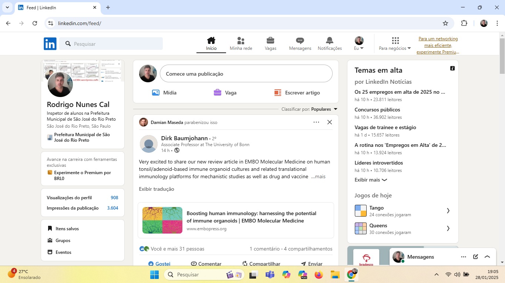The height and width of the screenshot is (283, 505).
Task: Click Dirk Baumjohann's avatar picture
Action: (149, 144)
